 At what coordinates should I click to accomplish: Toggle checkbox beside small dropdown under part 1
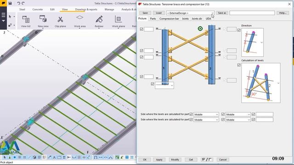coord(153,84)
